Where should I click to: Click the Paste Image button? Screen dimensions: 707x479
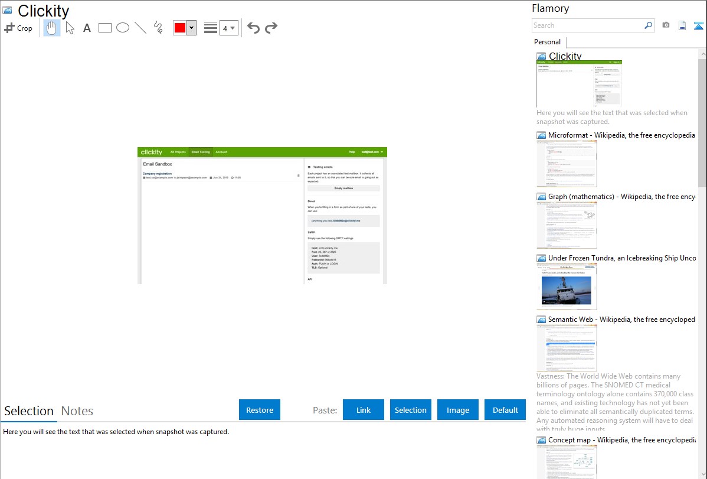(x=458, y=410)
